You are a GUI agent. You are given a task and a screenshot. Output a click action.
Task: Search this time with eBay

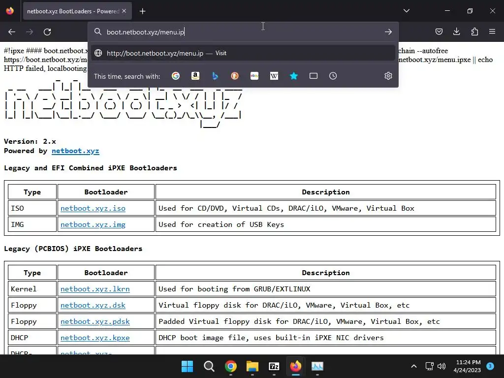254,76
